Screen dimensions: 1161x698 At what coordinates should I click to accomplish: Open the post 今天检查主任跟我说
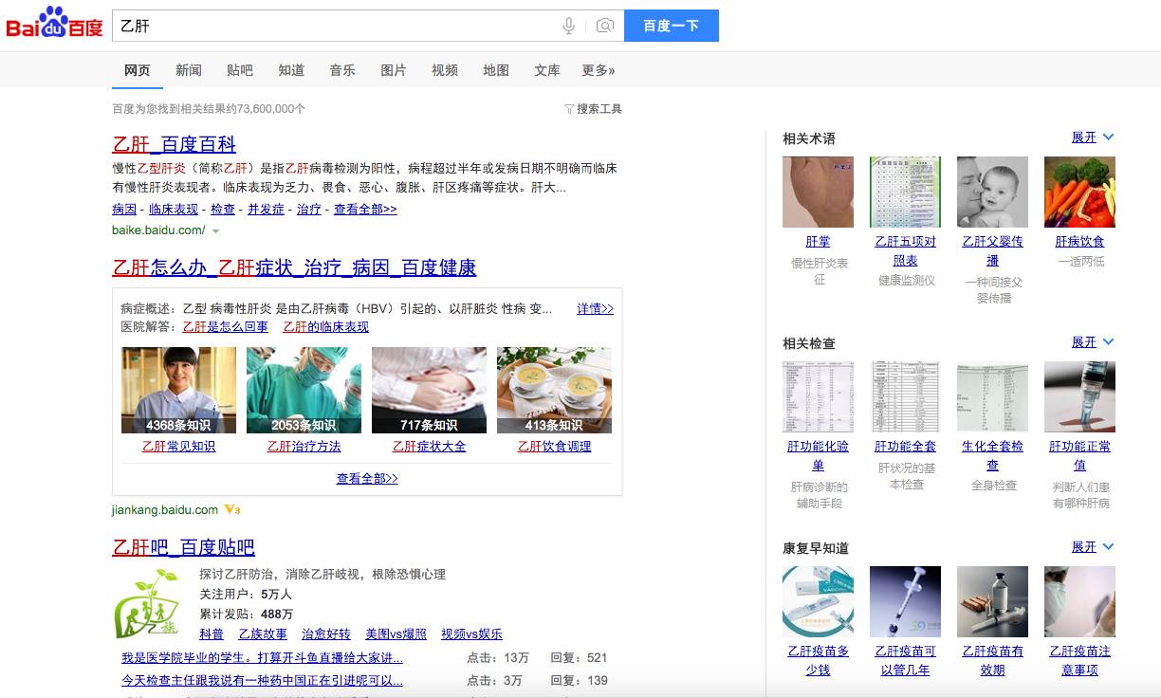coord(262,681)
